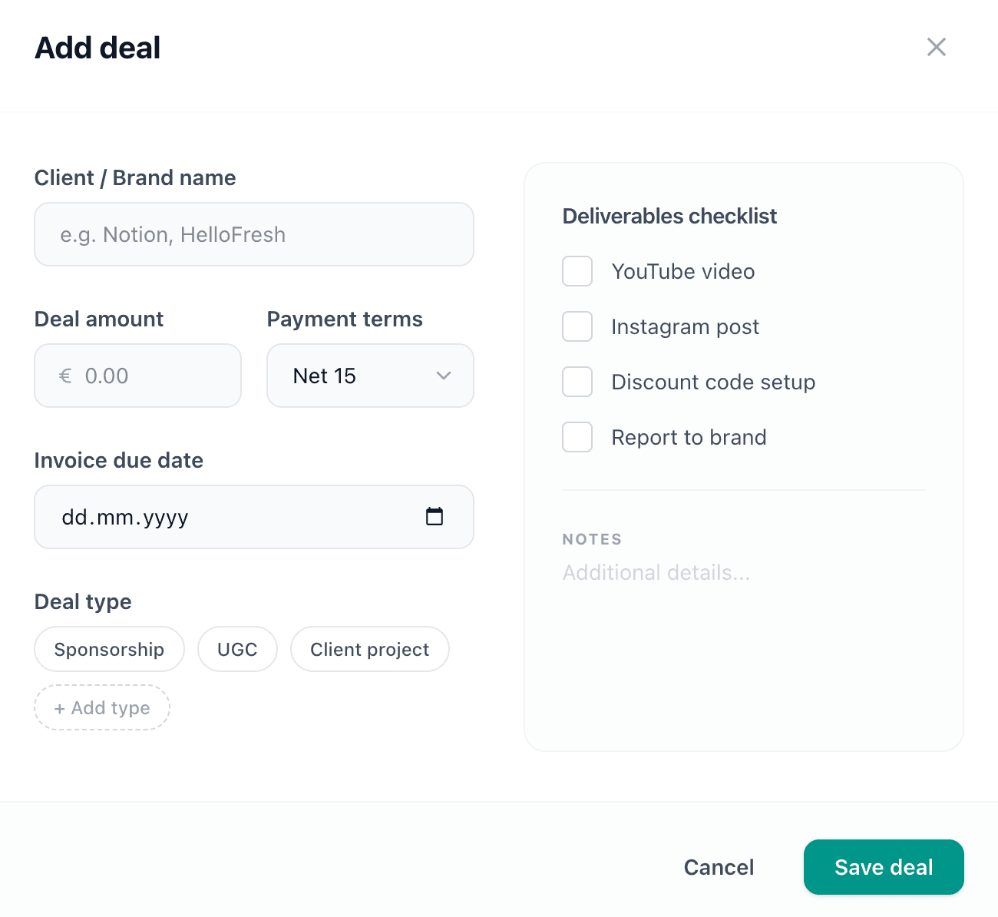Click the Deliverables checklist heading

point(669,216)
